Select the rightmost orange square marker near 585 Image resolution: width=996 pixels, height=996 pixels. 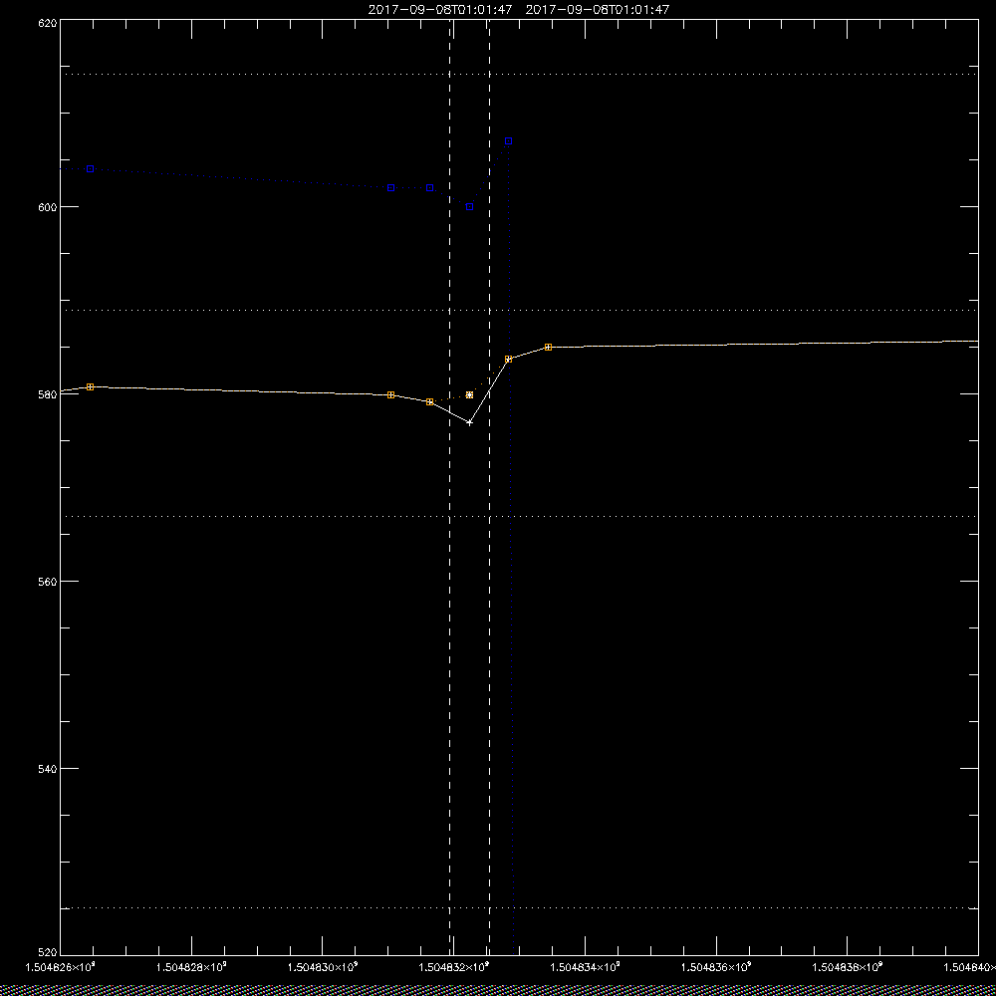click(x=548, y=348)
